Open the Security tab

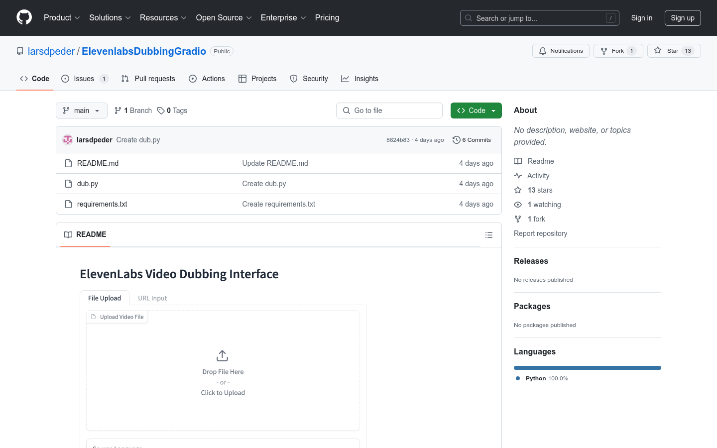309,79
